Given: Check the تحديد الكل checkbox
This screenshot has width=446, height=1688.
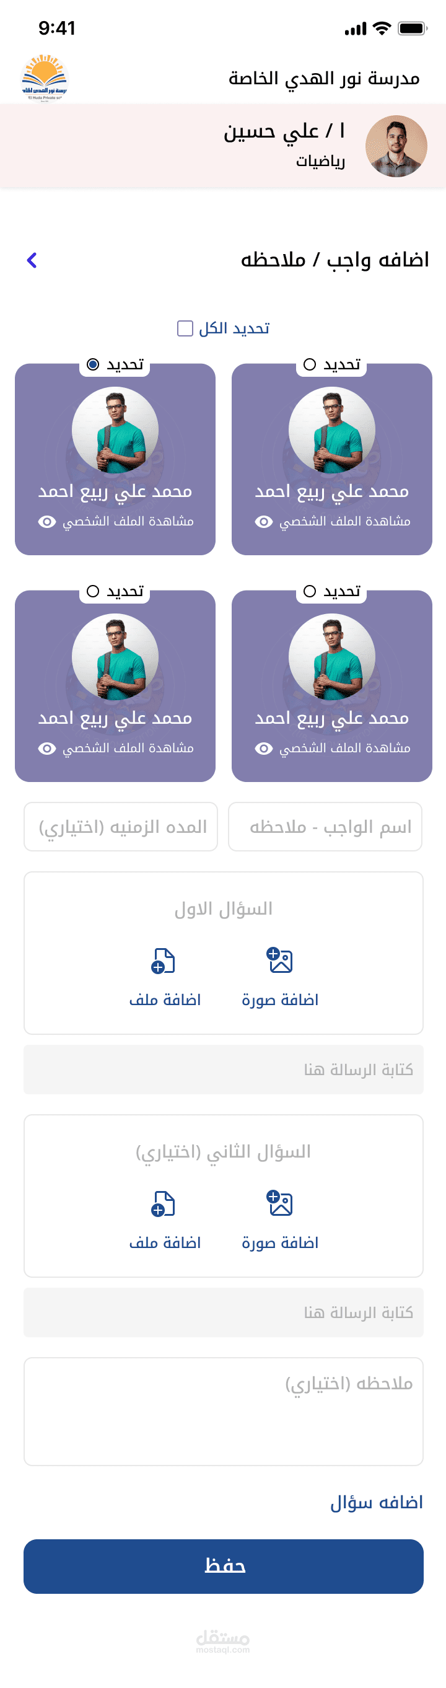Looking at the screenshot, I should click(185, 328).
